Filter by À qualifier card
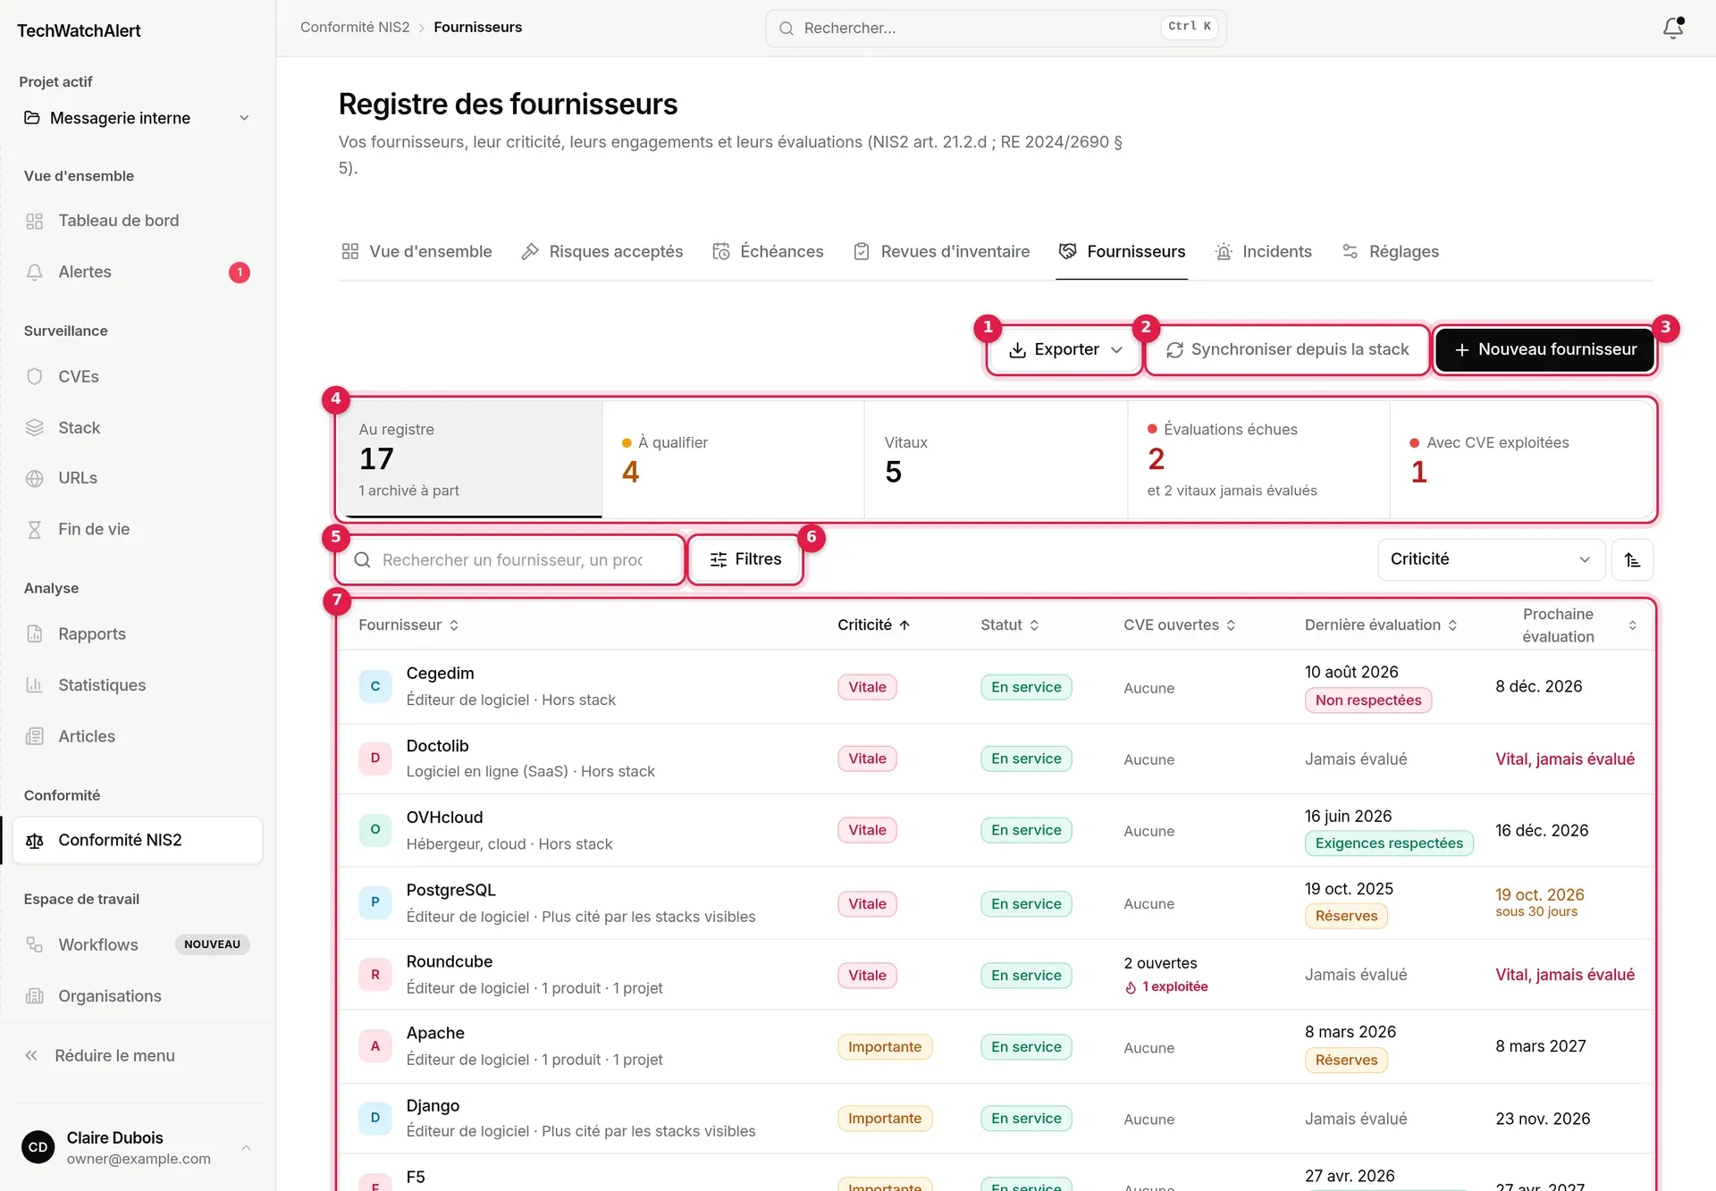The height and width of the screenshot is (1191, 1716). [x=733, y=459]
